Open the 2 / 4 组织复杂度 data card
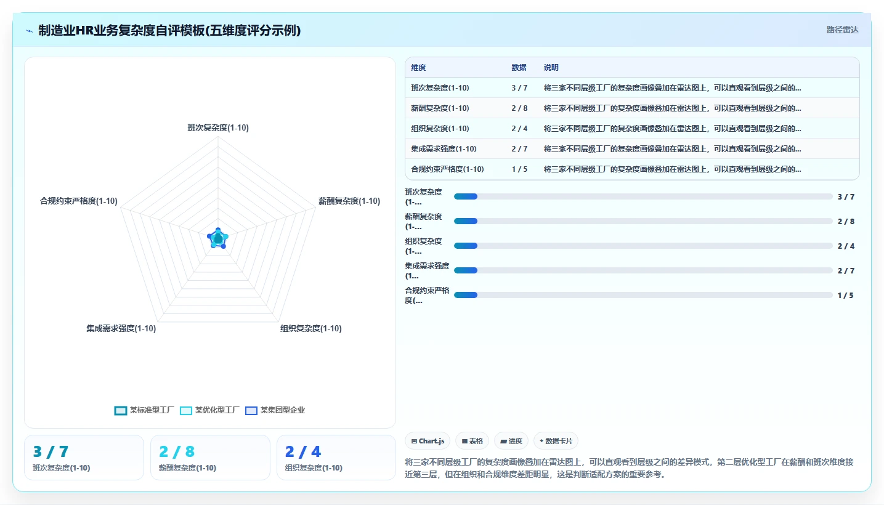This screenshot has width=884, height=505. [336, 458]
